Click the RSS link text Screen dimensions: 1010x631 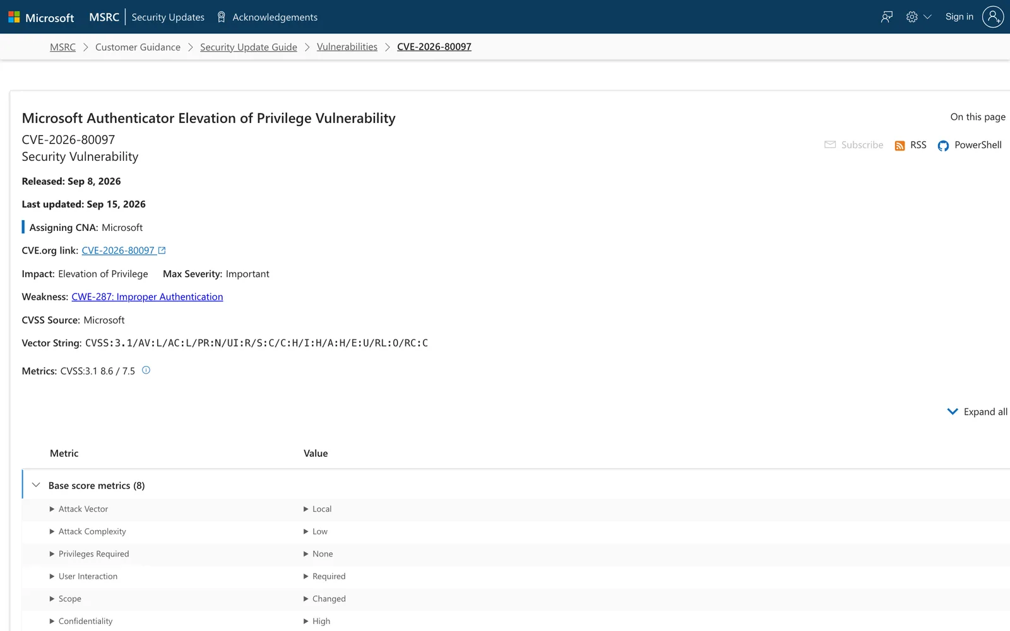click(x=918, y=145)
